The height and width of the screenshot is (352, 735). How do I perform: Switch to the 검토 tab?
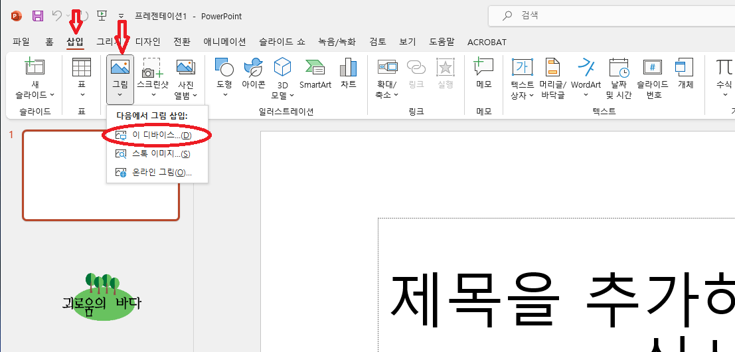click(377, 42)
